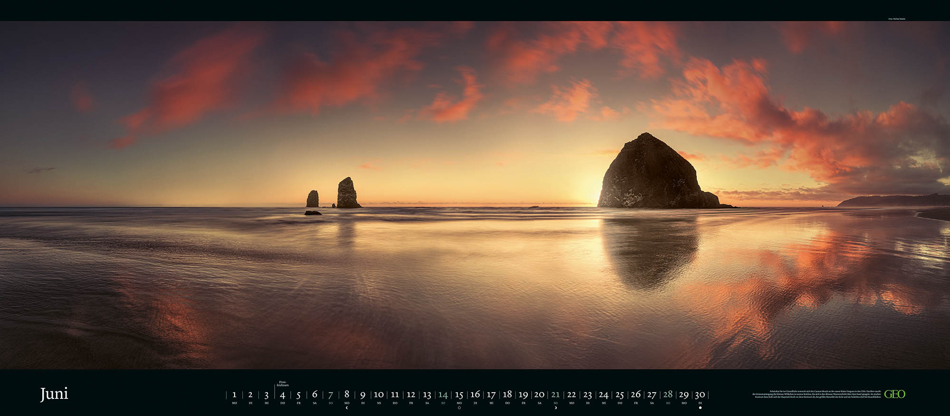Select the Juni month title

click(x=54, y=394)
